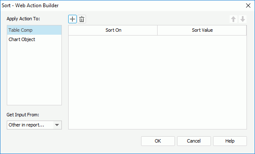The width and height of the screenshot is (255, 154).
Task: Move the sort row up
Action: 233,19
